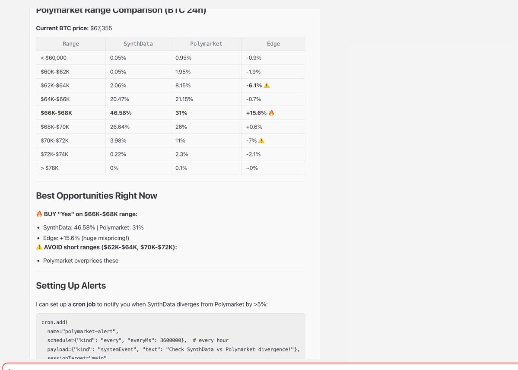Viewport: 518px width, 370px height.
Task: Select the current BTC price $67,355 value
Action: point(101,28)
